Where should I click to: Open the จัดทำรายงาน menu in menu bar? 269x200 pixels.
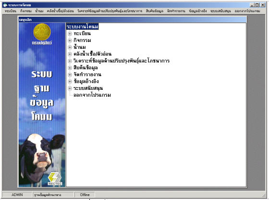[x=176, y=11]
